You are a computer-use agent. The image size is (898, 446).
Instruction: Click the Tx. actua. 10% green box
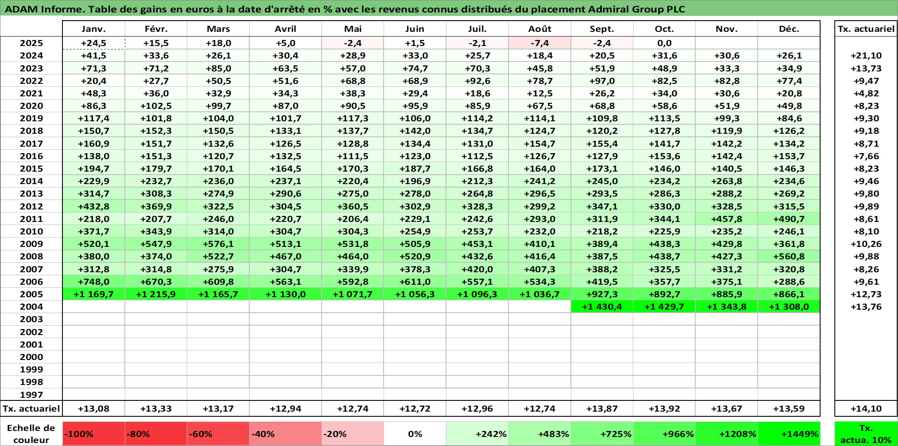866,434
